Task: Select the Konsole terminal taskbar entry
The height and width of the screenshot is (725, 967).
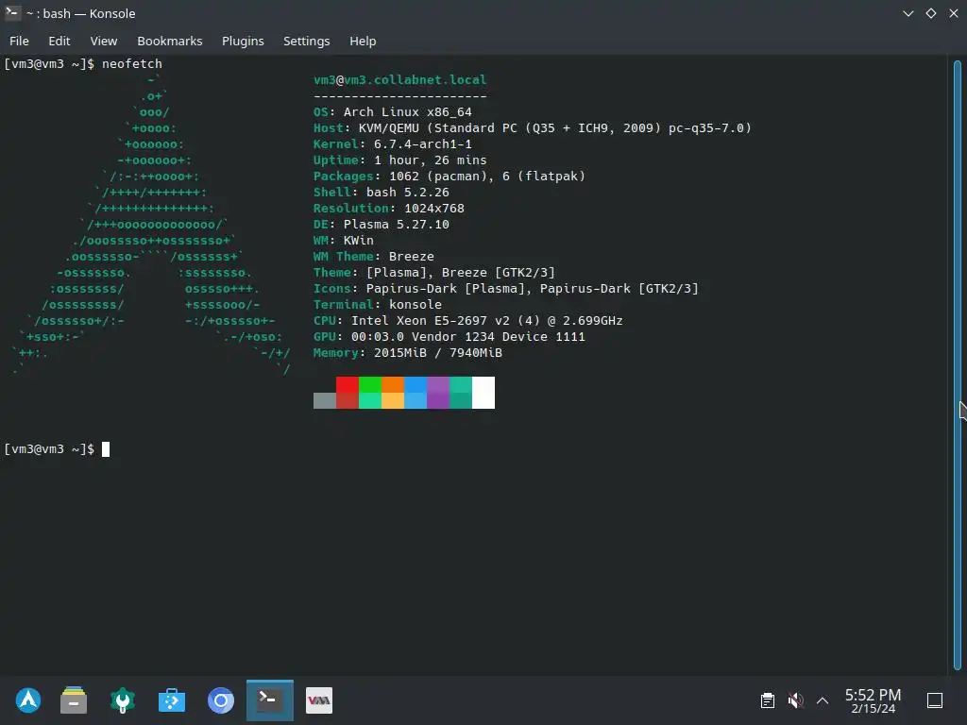Action: click(269, 700)
